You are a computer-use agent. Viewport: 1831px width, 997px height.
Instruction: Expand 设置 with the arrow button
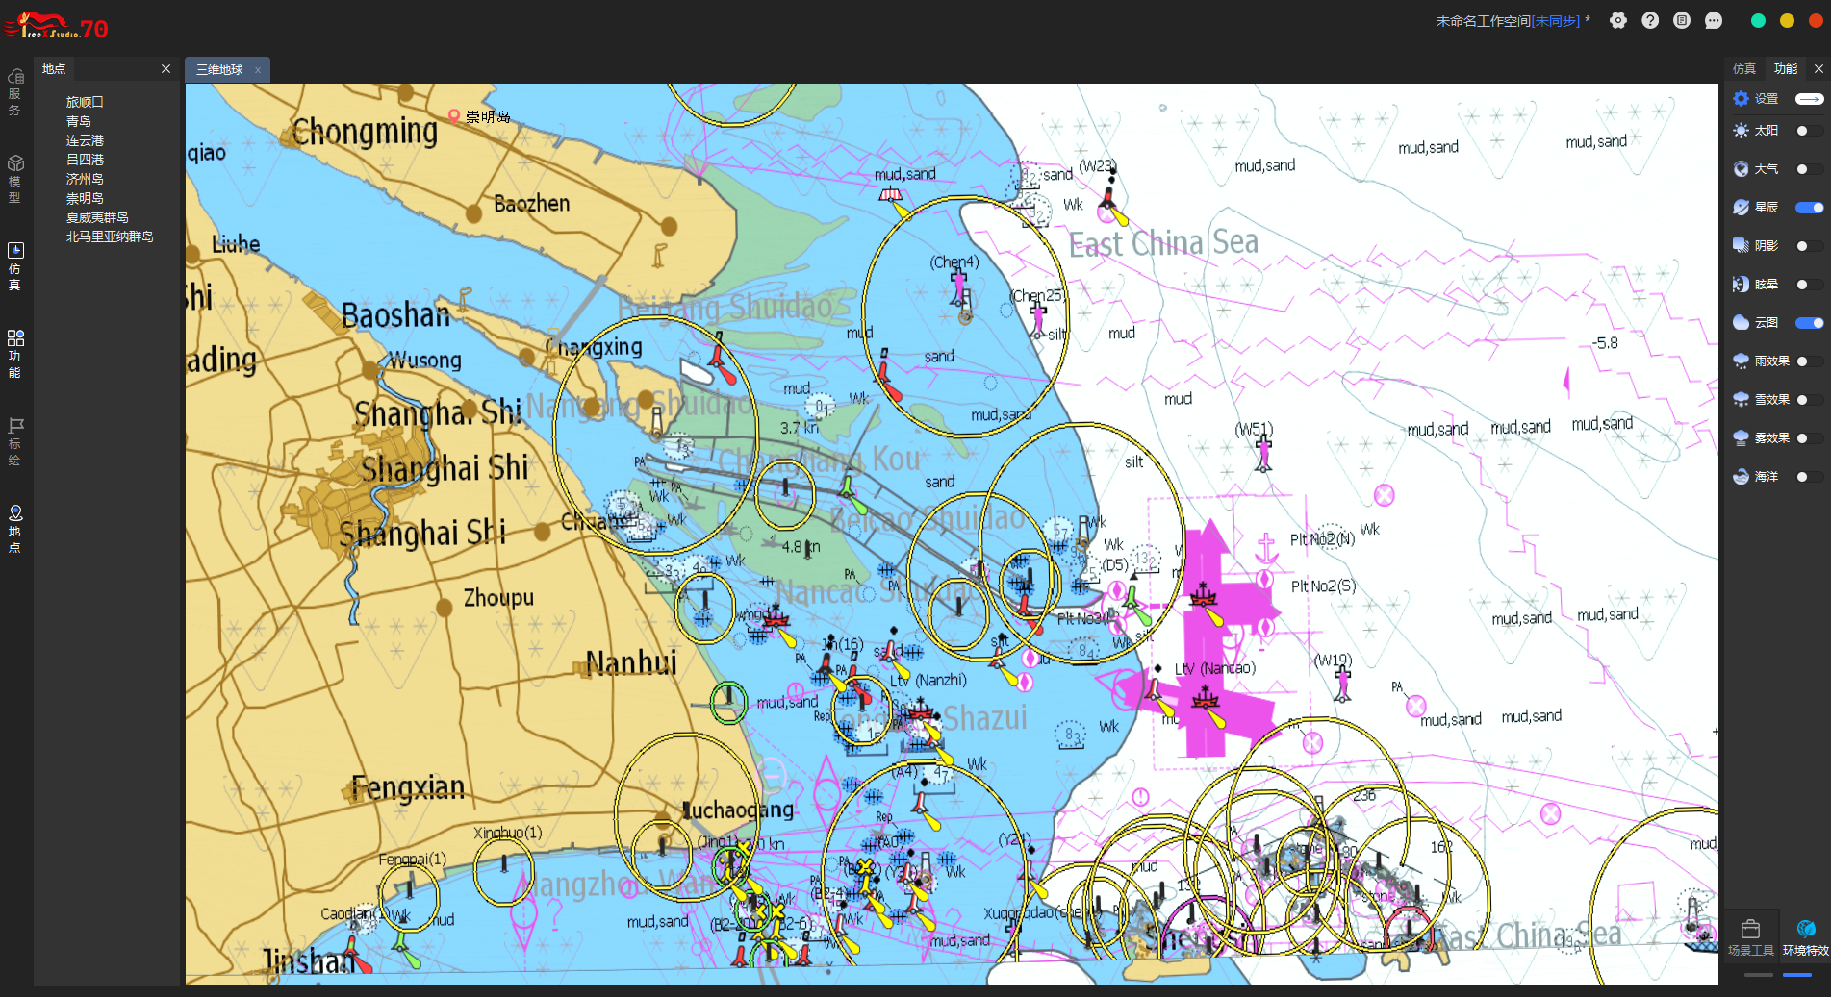pos(1809,99)
